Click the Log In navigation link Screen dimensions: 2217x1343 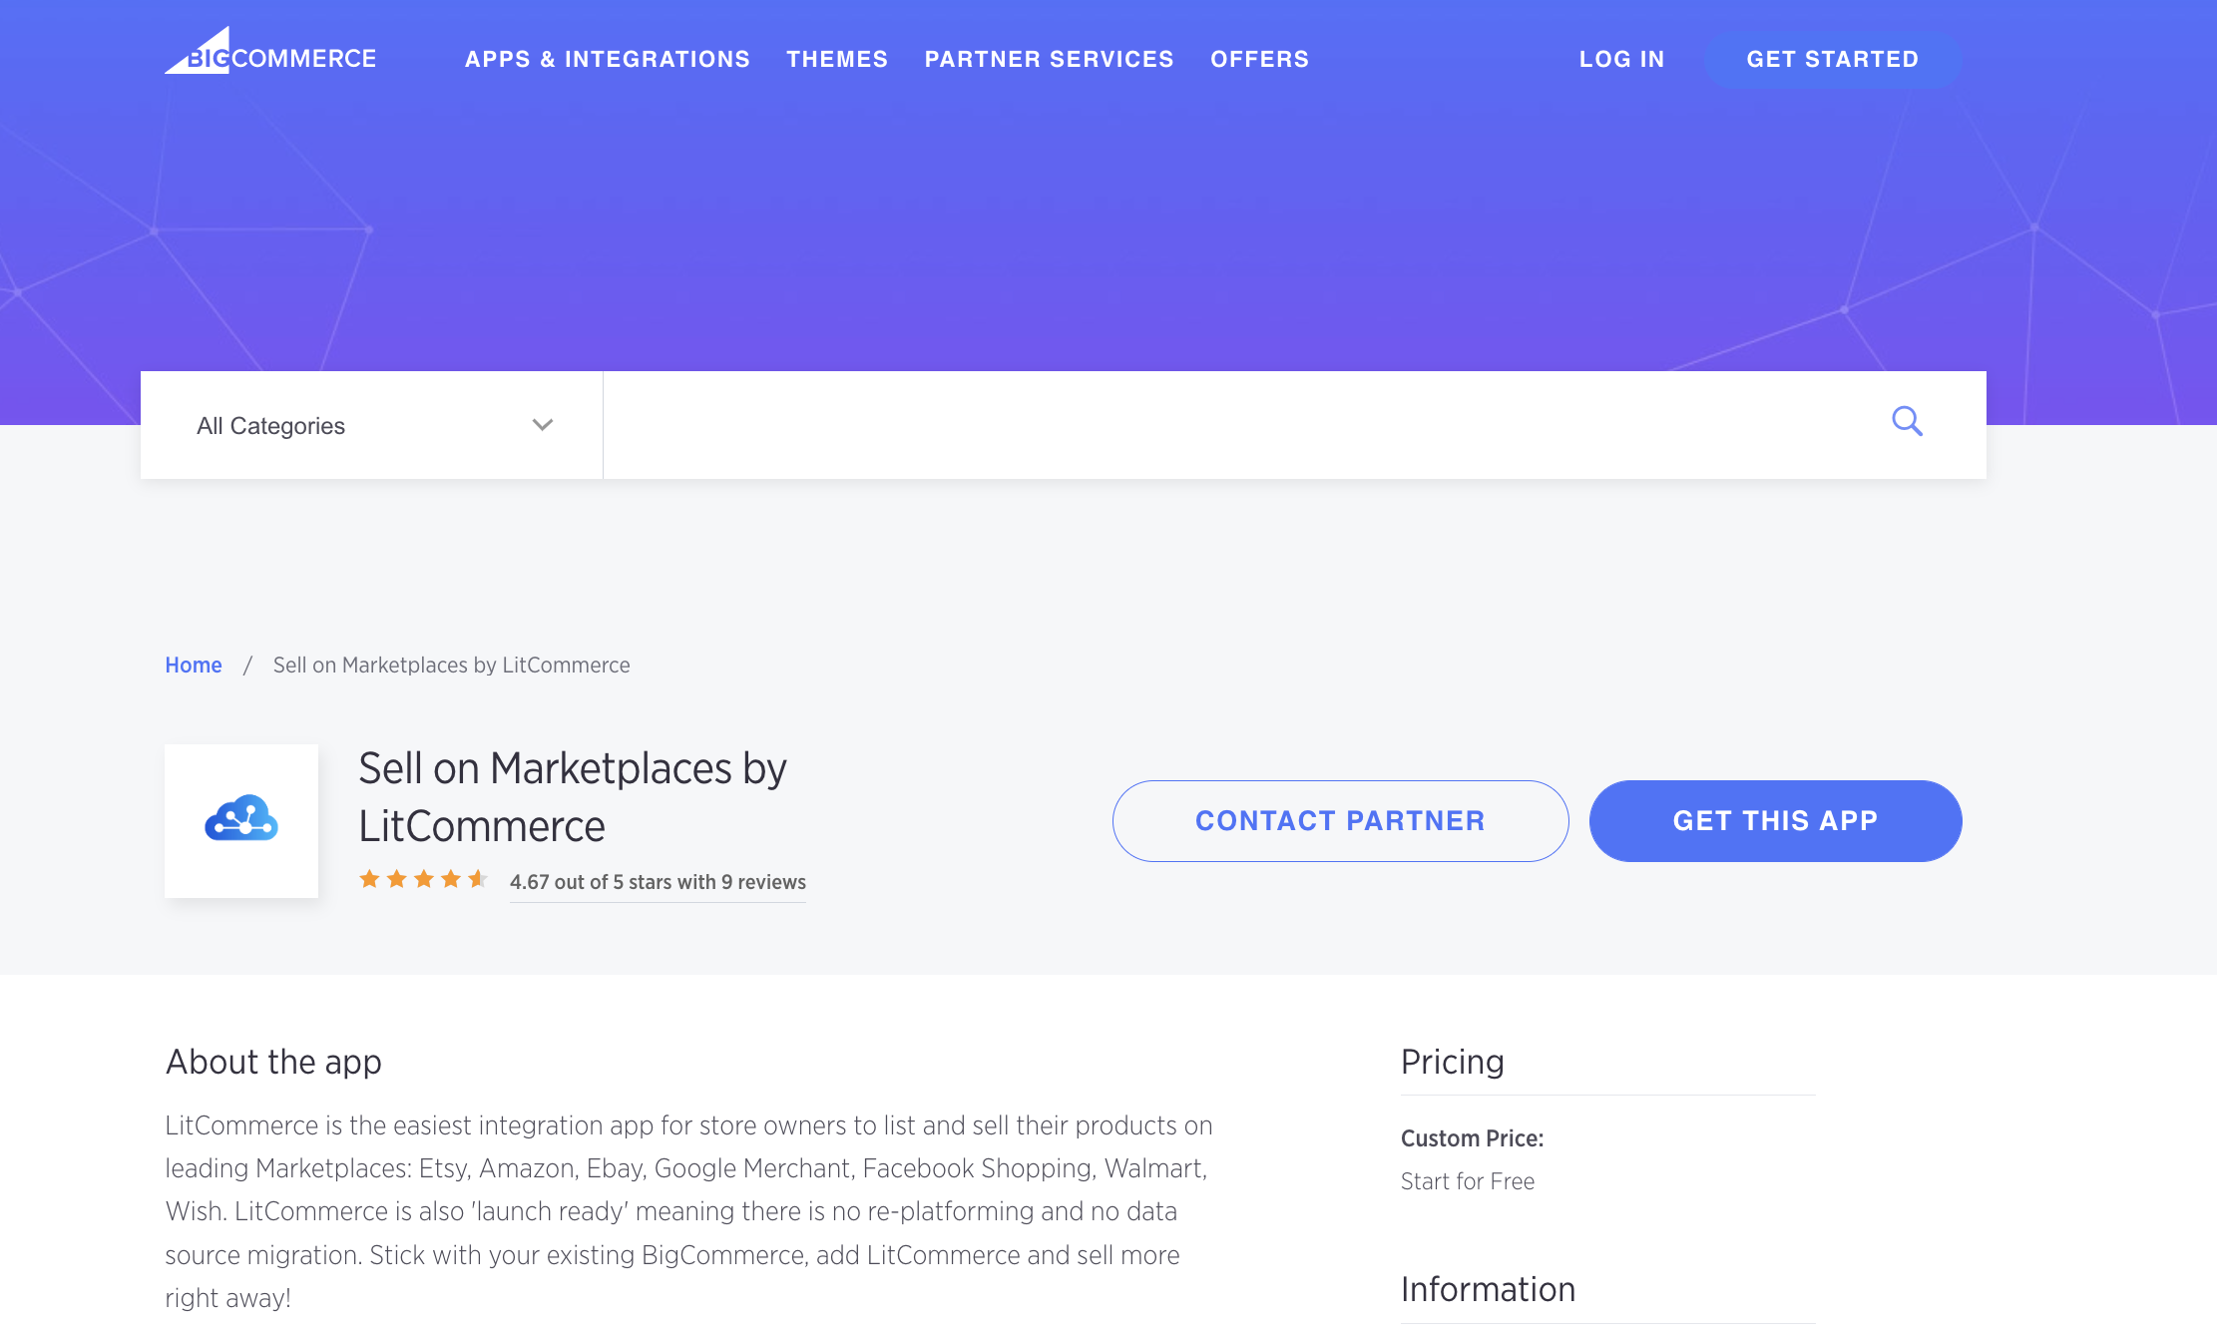click(x=1621, y=59)
